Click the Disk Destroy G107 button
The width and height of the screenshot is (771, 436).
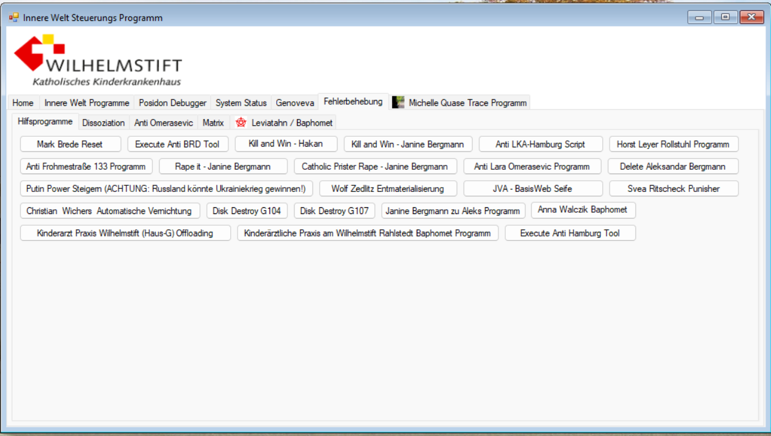[x=335, y=211]
